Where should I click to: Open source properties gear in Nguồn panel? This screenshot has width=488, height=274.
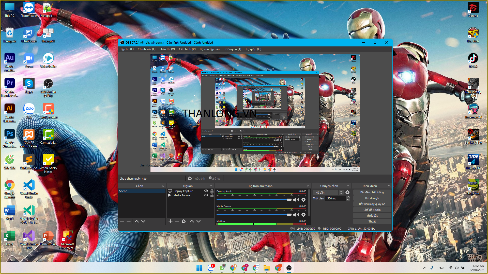tap(184, 221)
